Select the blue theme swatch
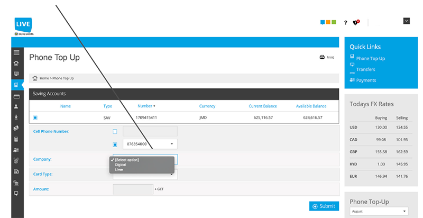The image size is (423, 218). pos(323,22)
